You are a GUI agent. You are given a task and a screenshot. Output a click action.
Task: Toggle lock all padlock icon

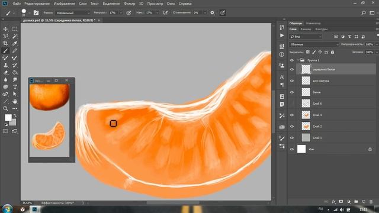coord(333,52)
